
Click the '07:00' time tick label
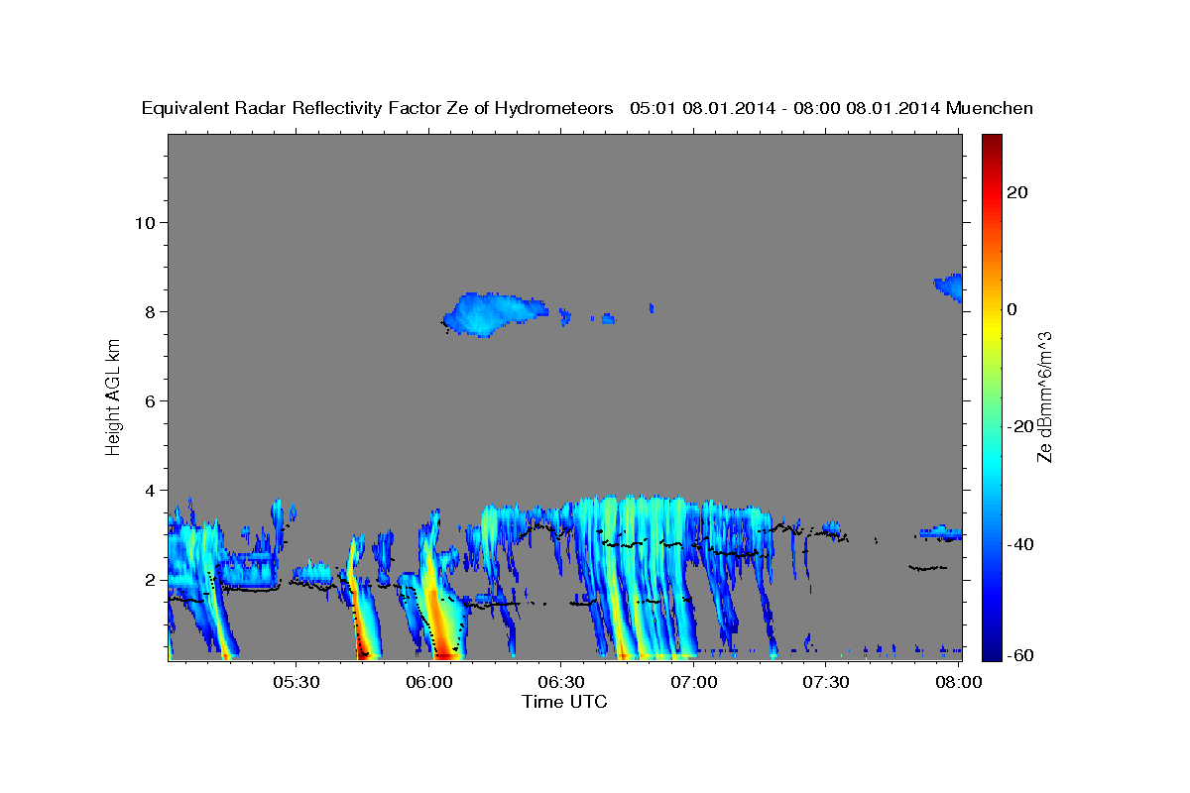tap(694, 682)
